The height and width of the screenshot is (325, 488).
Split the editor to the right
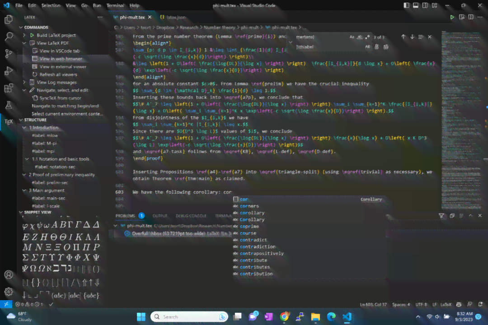[x=471, y=17]
